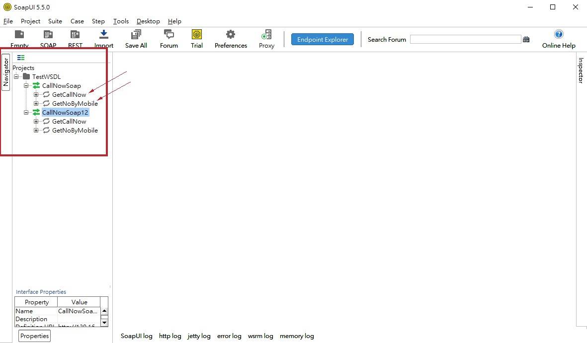
Task: Click the Trial toolbar icon
Action: [196, 34]
